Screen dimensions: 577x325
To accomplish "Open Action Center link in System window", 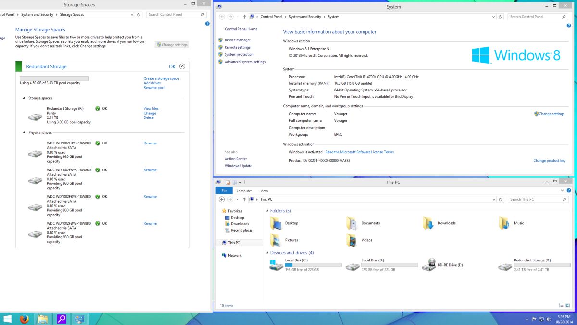I will click(236, 159).
